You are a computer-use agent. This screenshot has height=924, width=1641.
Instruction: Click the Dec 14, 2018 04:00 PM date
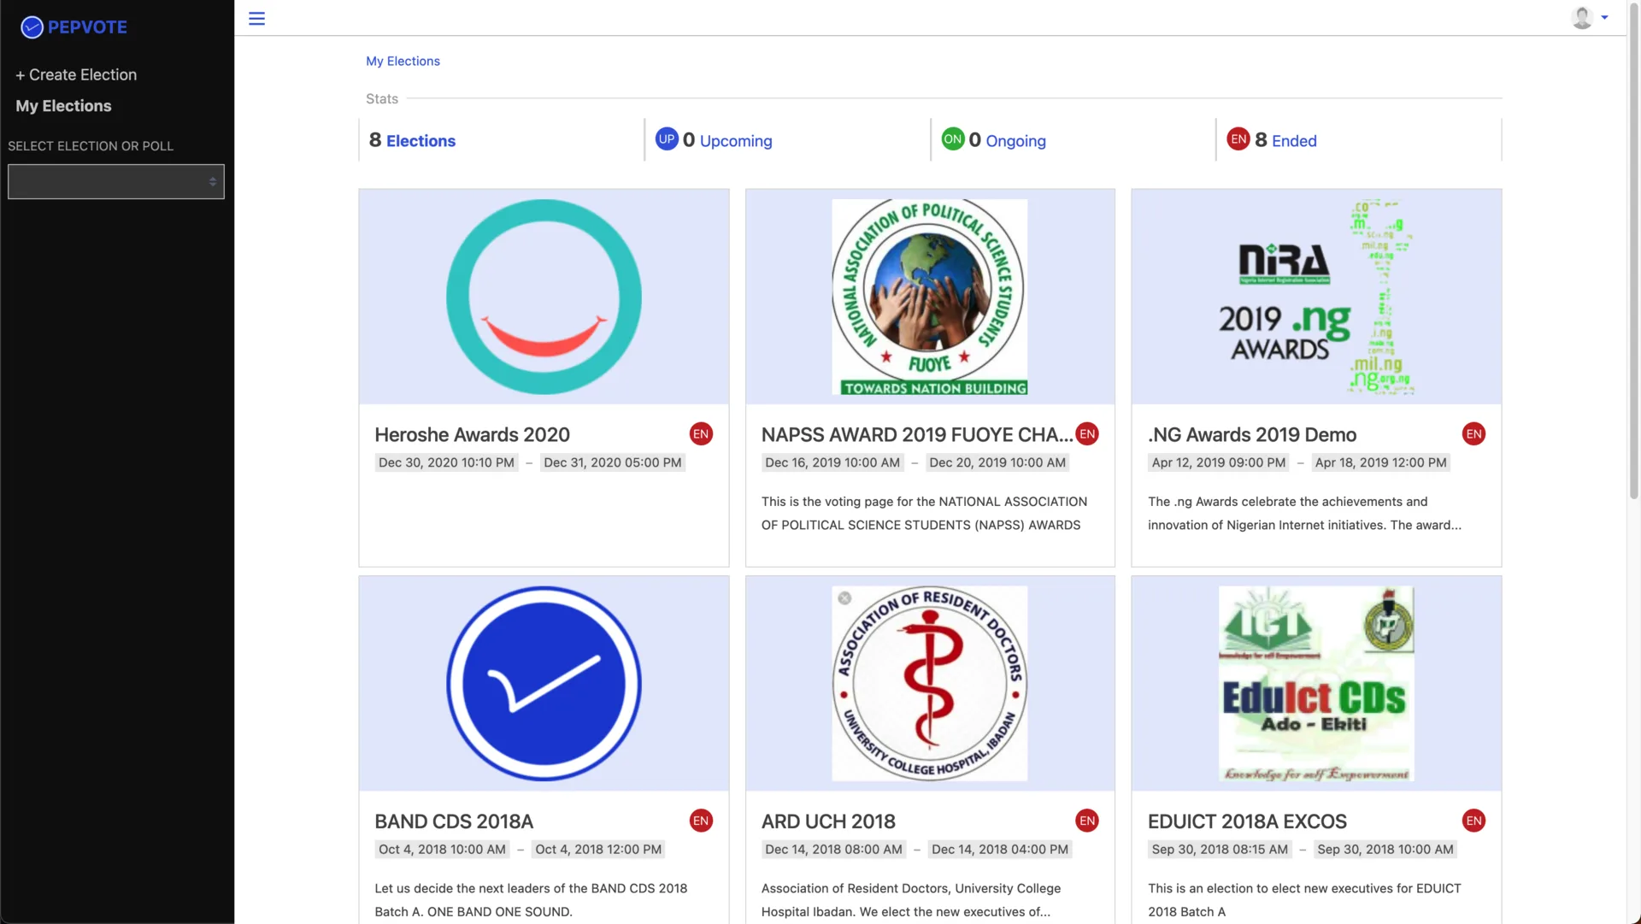tap(1000, 850)
